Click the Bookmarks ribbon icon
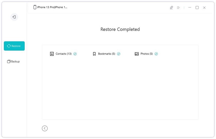Screen dimensions: 216x139 [x=94, y=54]
